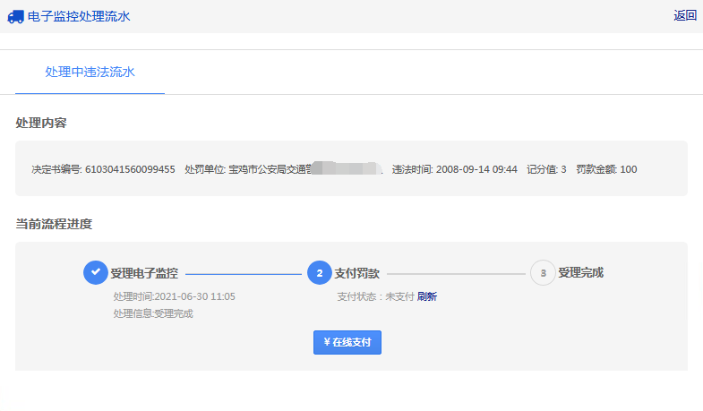The height and width of the screenshot is (411, 703).
Task: Select the 受理完成 step label
Action: pyautogui.click(x=581, y=273)
